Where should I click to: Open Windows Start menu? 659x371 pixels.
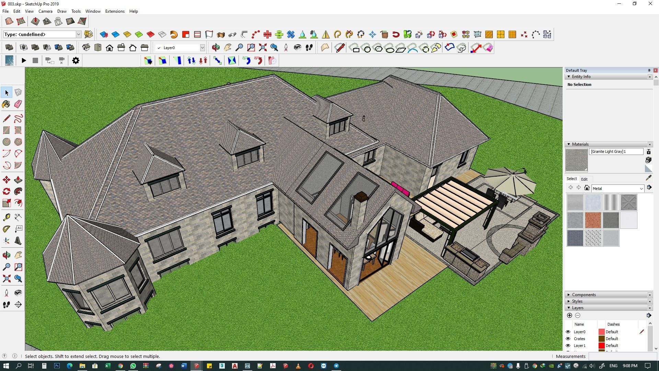6,366
